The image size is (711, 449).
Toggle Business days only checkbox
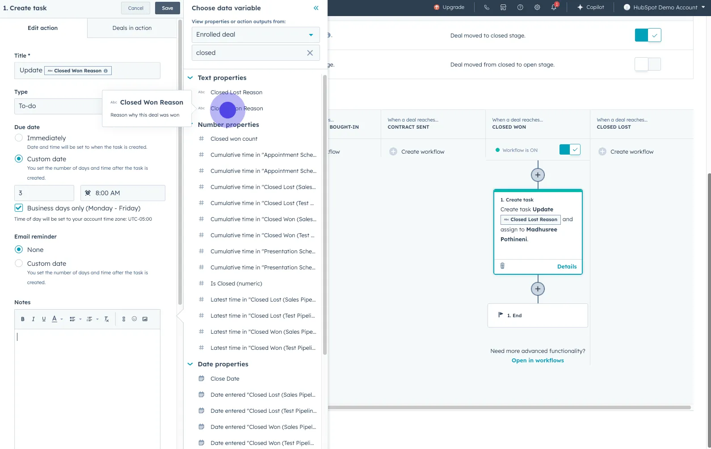(19, 208)
